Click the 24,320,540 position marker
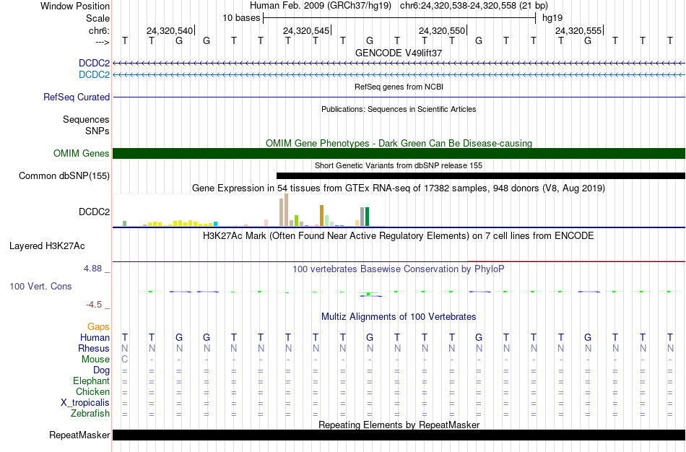686x452 pixels. tap(169, 30)
